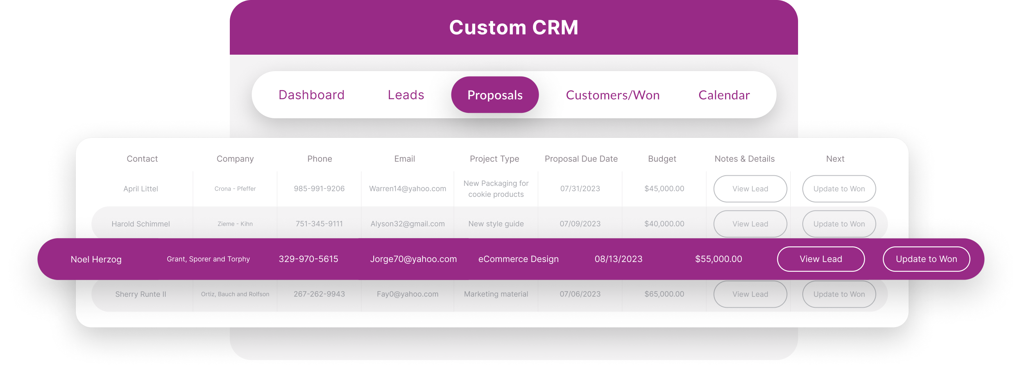Screen dimensions: 1022x369
Task: View lead for Sherry Runte II
Action: pyautogui.click(x=750, y=294)
